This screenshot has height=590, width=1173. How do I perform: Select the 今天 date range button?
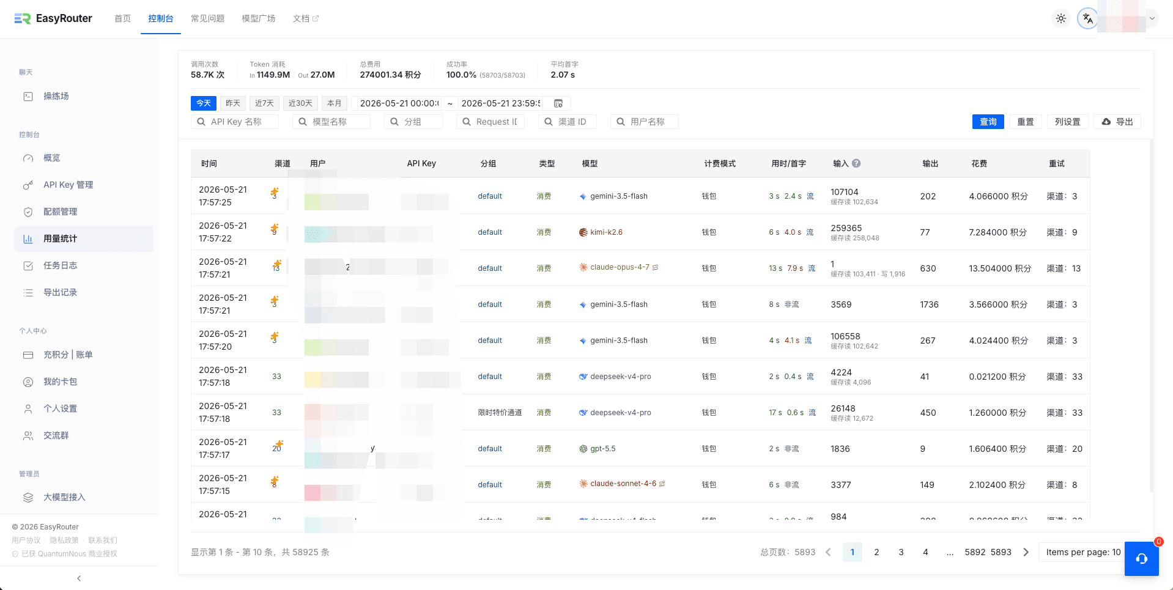point(204,103)
